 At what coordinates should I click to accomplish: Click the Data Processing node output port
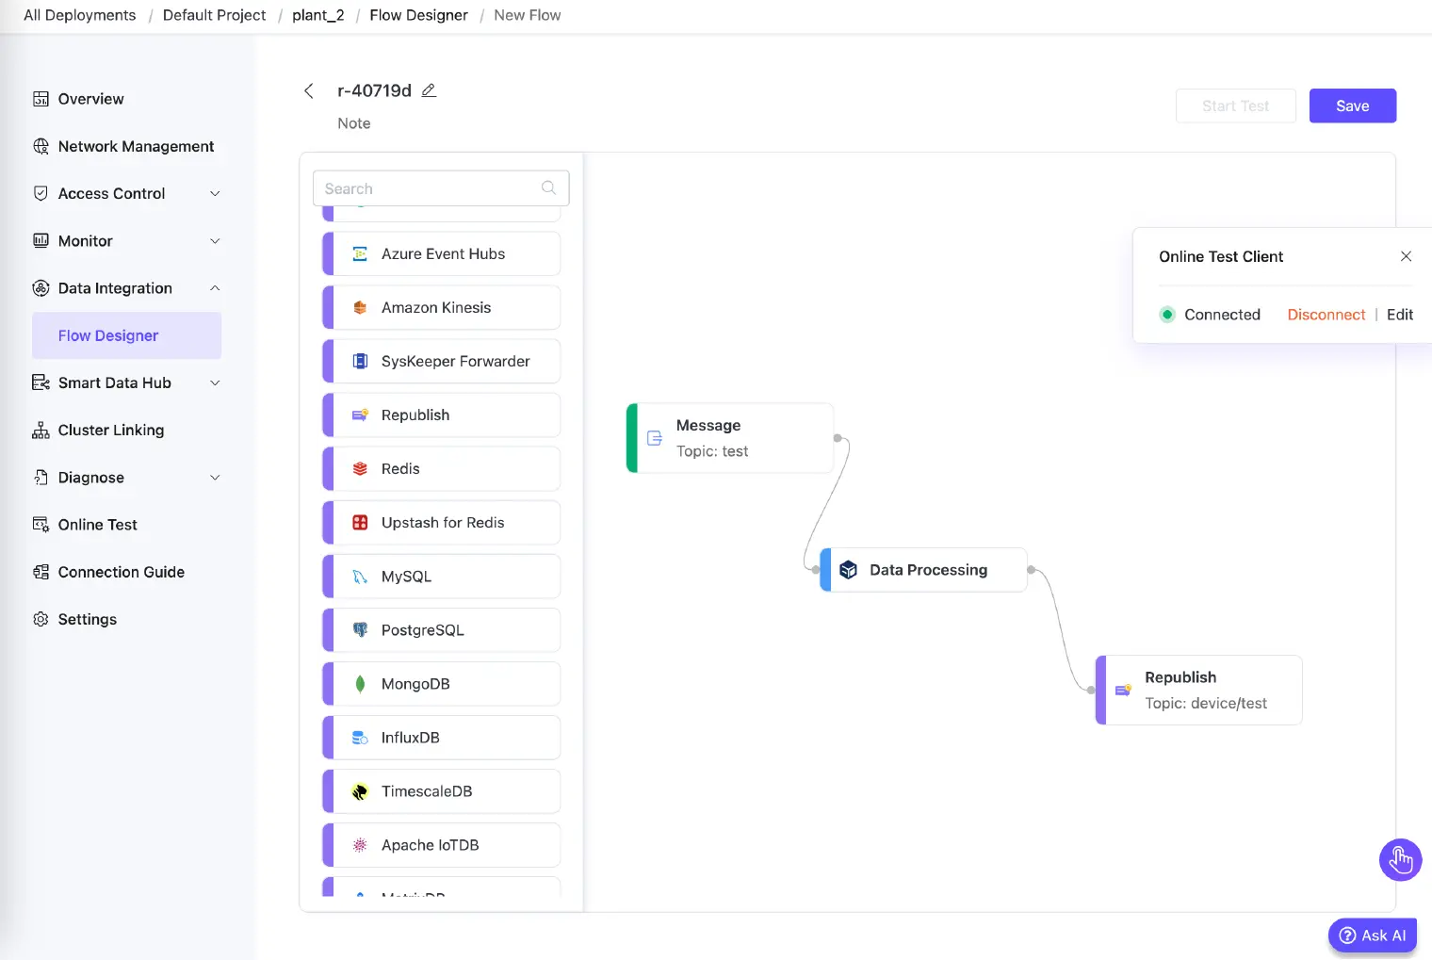click(x=1031, y=570)
